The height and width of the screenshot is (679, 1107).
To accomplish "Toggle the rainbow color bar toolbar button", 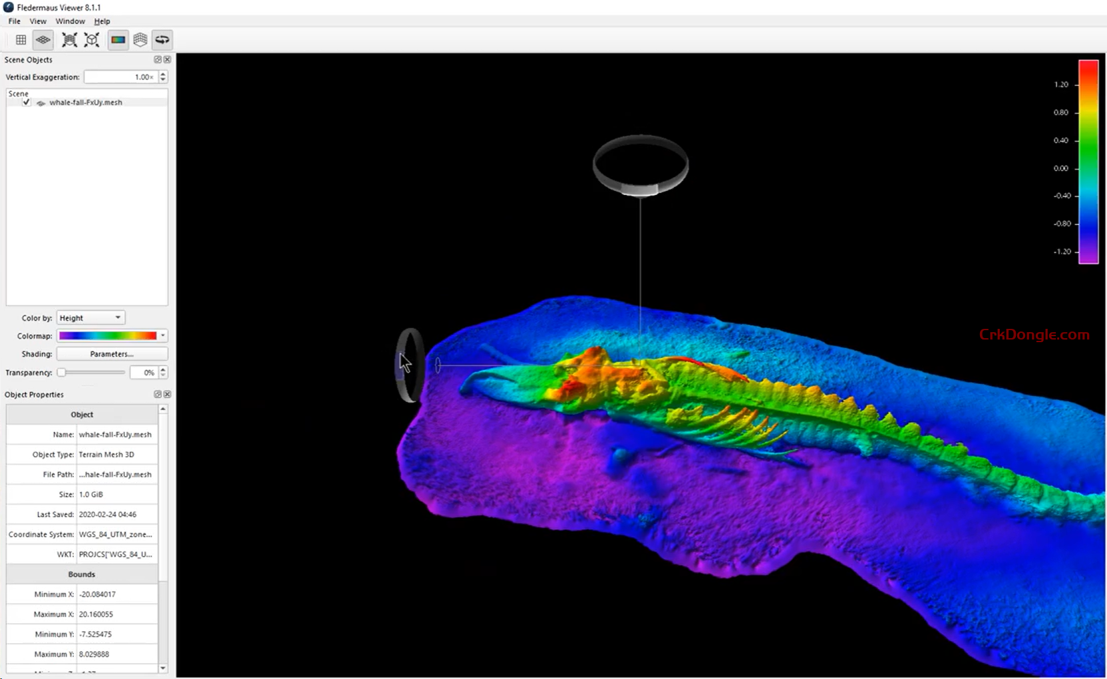I will (118, 40).
